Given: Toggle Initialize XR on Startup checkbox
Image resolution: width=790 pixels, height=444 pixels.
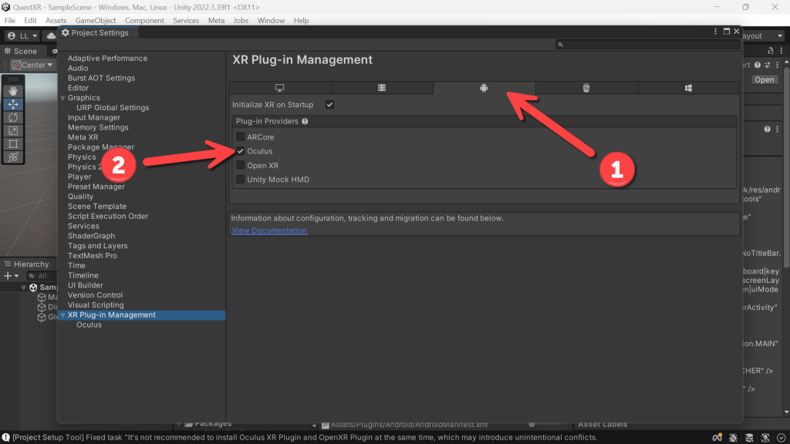Looking at the screenshot, I should pyautogui.click(x=329, y=105).
